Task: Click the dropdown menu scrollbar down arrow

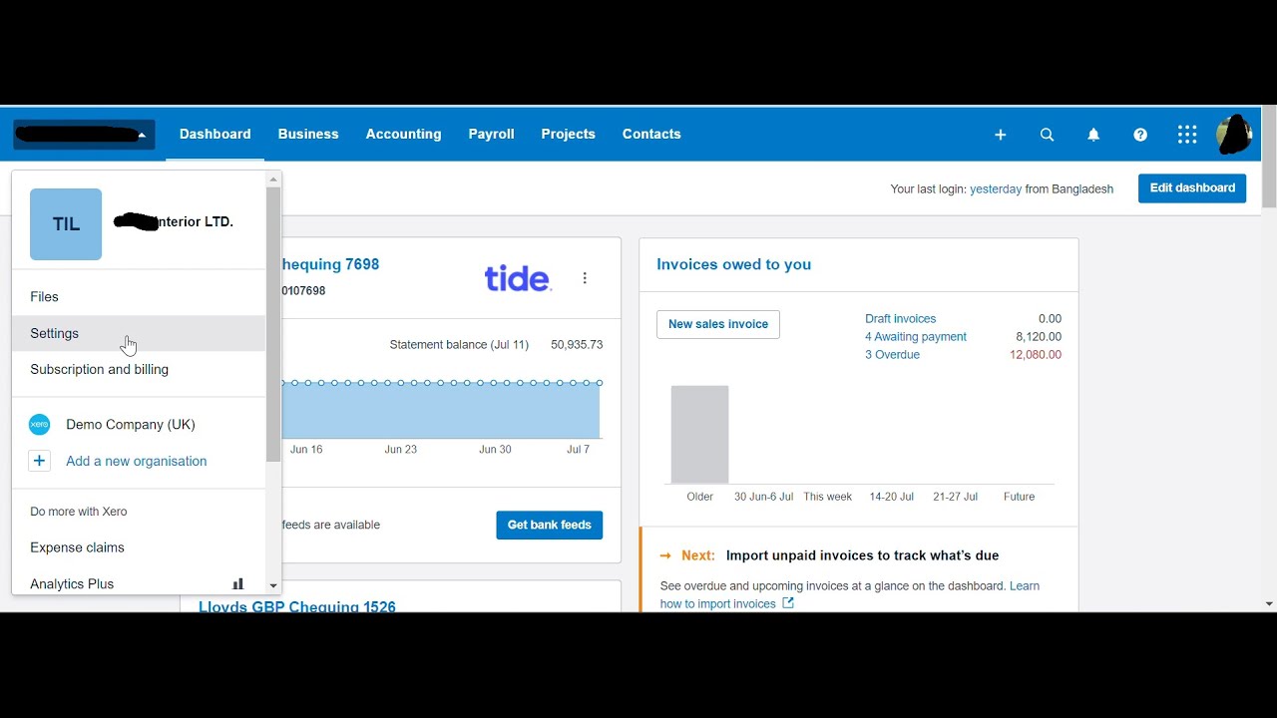Action: (x=273, y=586)
